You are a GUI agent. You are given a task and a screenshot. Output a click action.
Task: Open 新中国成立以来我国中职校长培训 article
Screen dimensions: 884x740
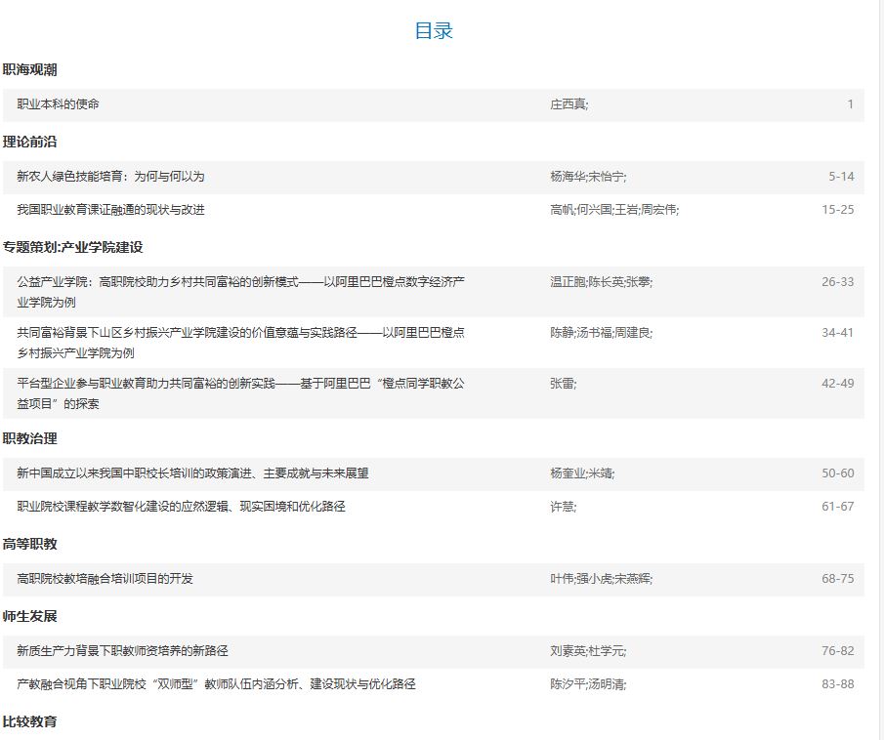click(192, 473)
